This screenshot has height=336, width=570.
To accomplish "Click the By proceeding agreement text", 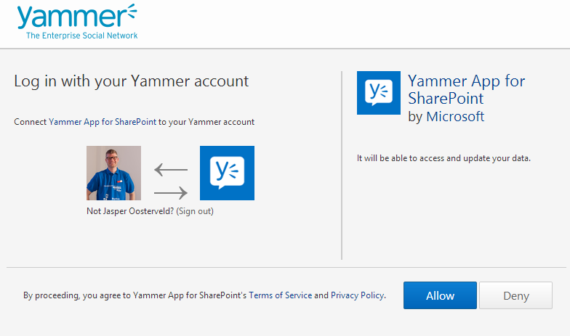I will click(205, 295).
